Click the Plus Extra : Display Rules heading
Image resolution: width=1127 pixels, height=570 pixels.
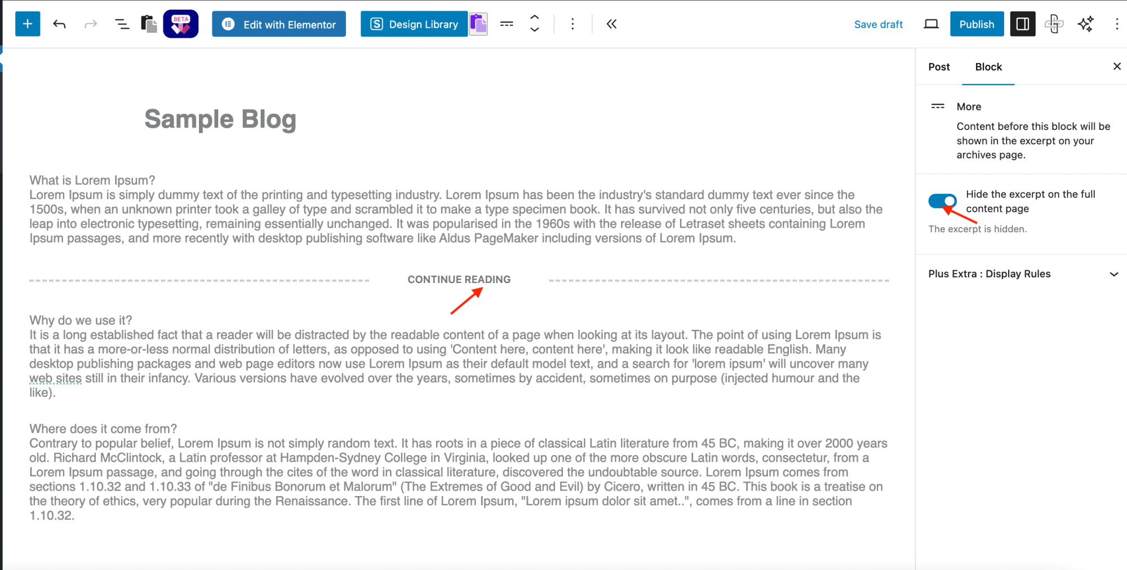click(x=990, y=274)
